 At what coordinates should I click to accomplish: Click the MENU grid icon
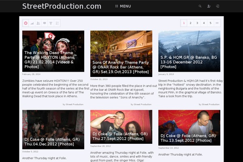117,6
